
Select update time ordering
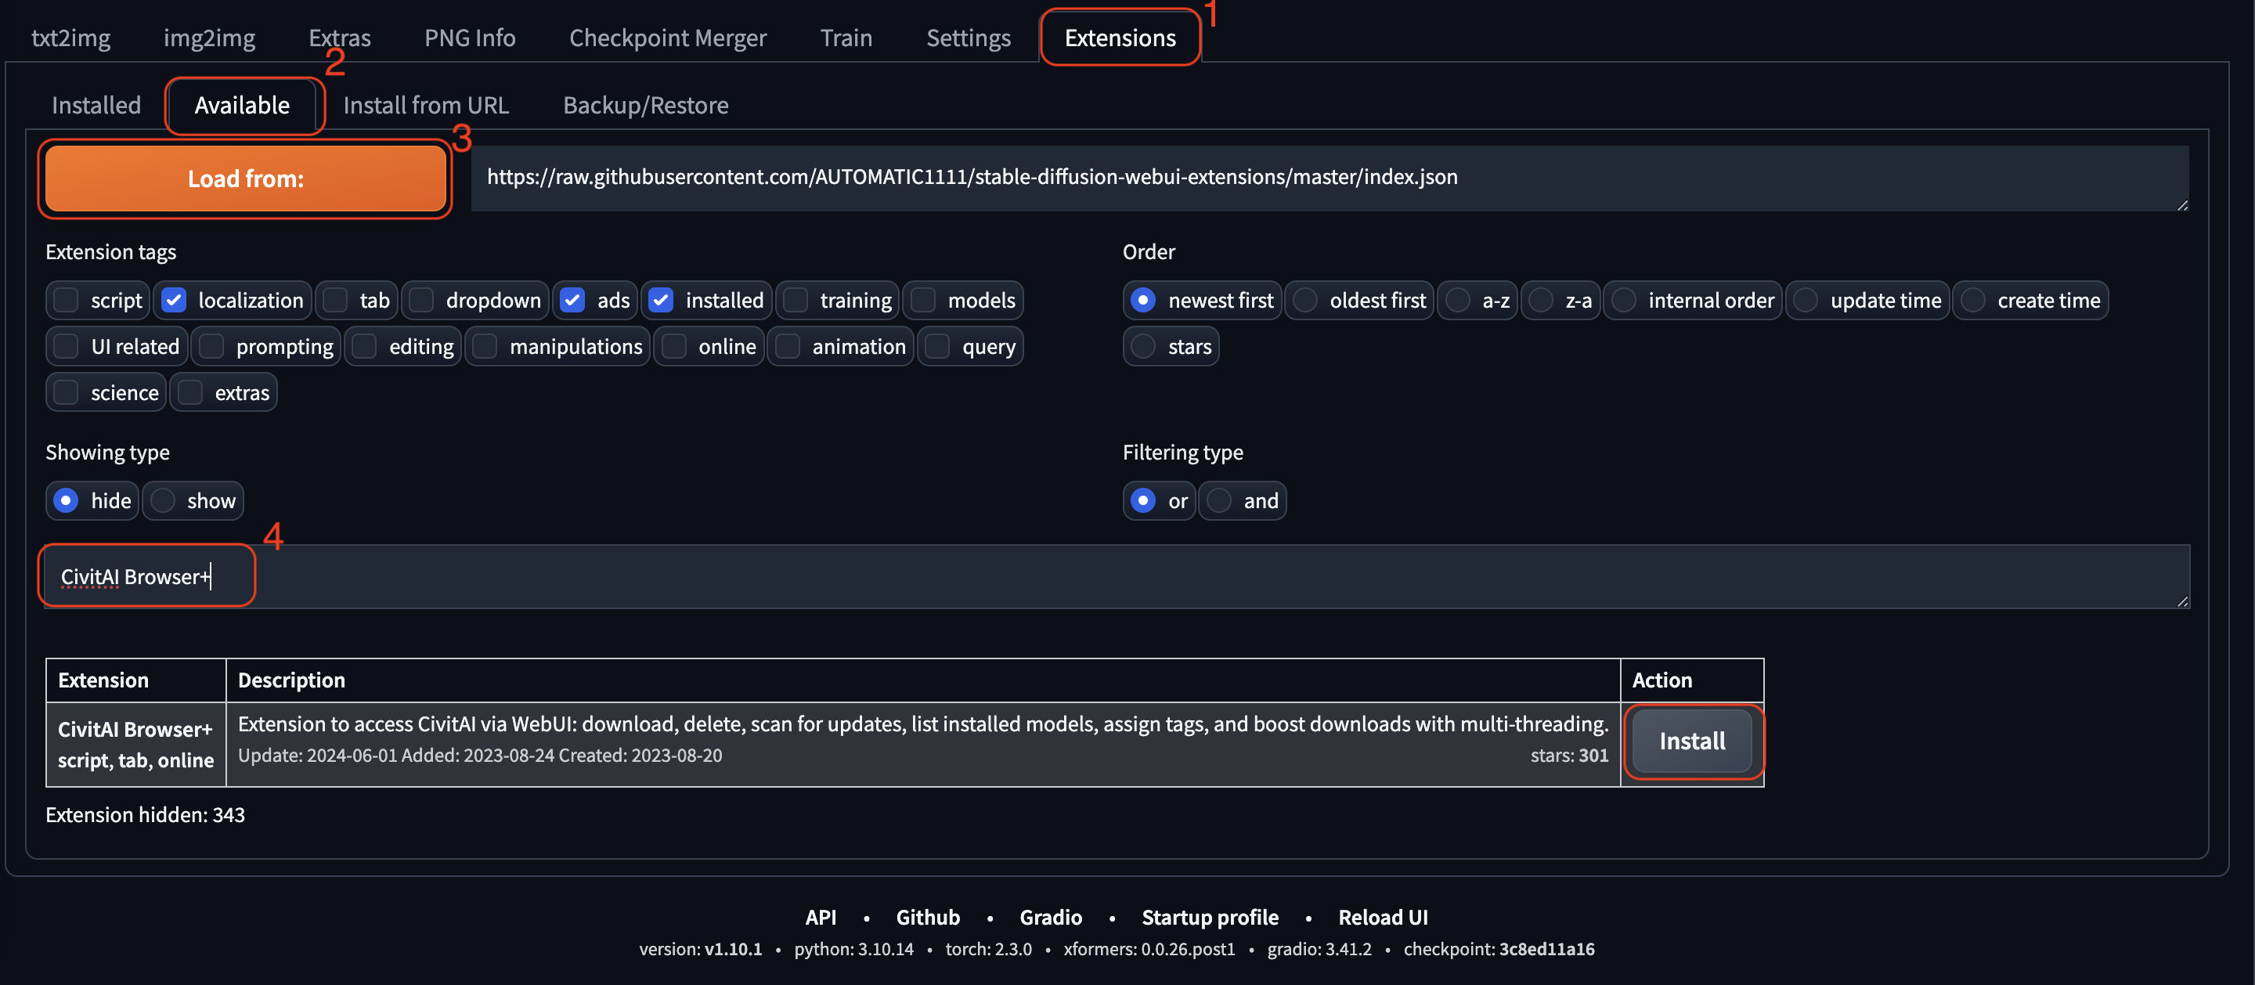tap(1806, 301)
